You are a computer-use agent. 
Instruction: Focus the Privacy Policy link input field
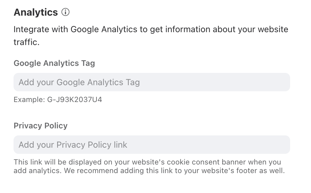point(152,145)
